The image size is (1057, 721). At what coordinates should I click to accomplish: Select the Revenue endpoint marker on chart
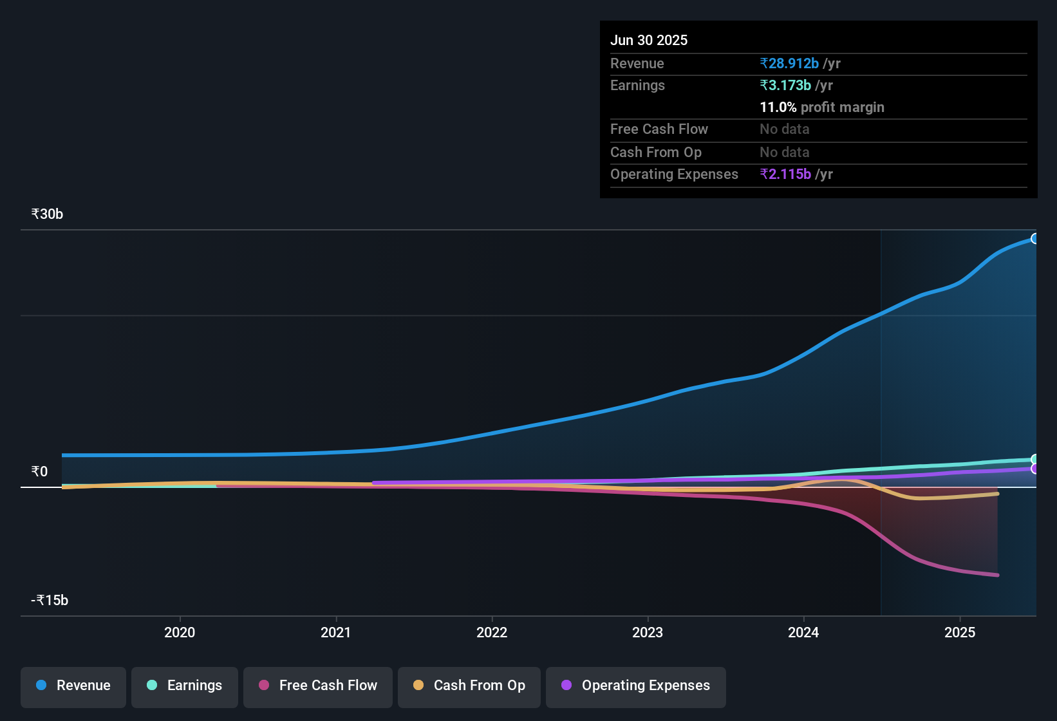1034,239
